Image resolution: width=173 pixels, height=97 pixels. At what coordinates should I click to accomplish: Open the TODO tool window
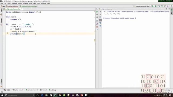click(x=7, y=90)
